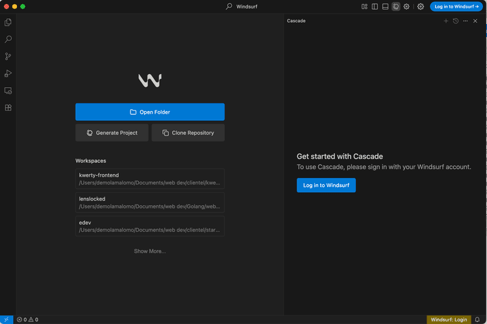The height and width of the screenshot is (324, 487).
Task: Click the Windsurf search bar in title bar
Action: [242, 6]
